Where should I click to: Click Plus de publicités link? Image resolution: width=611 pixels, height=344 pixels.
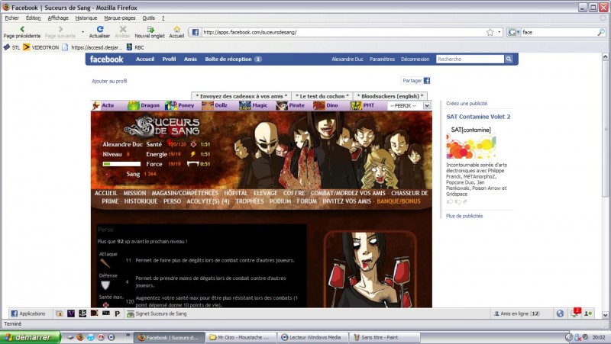click(x=464, y=216)
